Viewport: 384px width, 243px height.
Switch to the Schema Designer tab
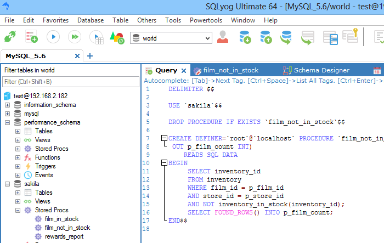321,70
